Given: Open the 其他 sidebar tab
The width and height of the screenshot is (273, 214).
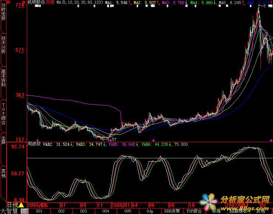Looking at the screenshot, I should click(3, 173).
